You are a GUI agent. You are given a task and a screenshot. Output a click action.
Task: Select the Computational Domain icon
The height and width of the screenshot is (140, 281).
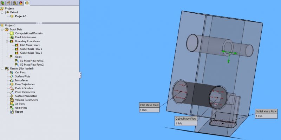(x=12, y=33)
